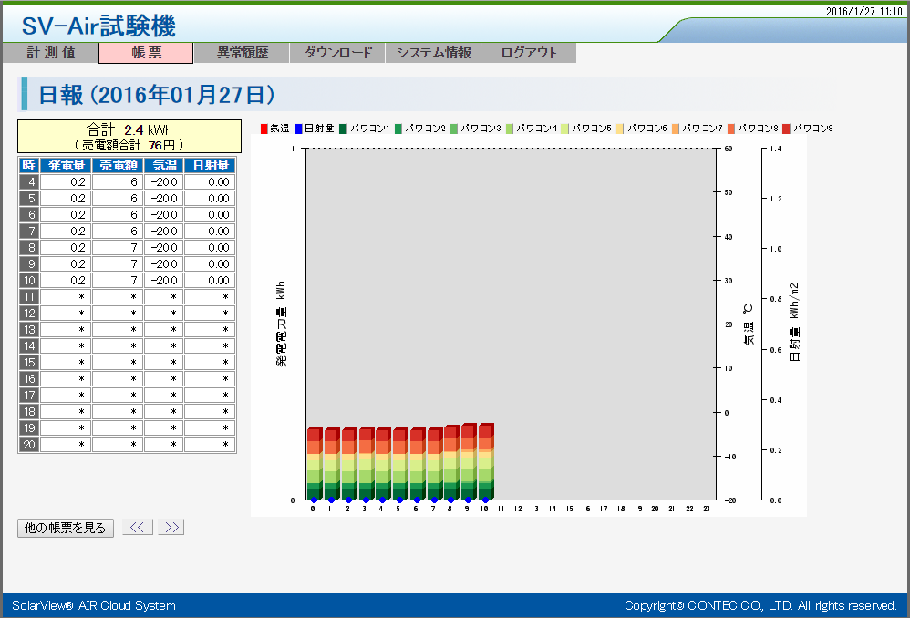Select the 帳票 tab
The height and width of the screenshot is (618, 910).
tap(146, 53)
